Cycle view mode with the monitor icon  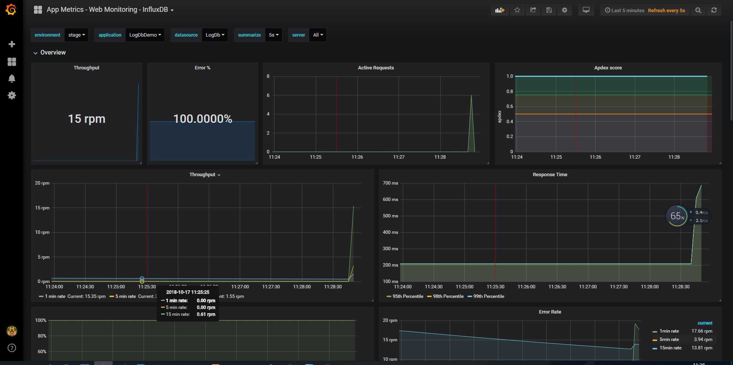tap(586, 10)
